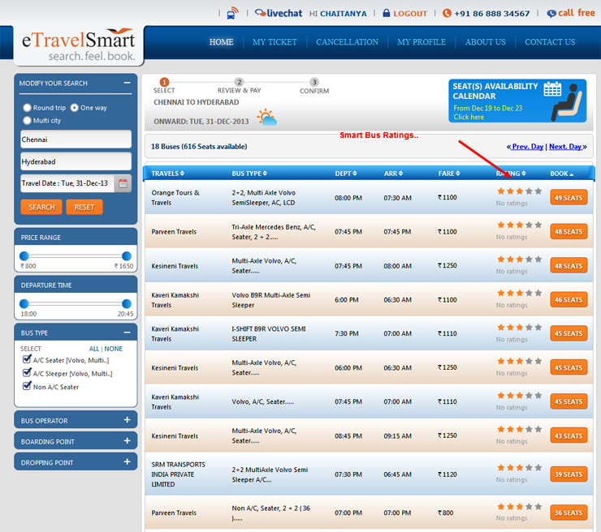Viewport: 601px width, 532px height.
Task: Click the phone number icon
Action: pos(447,14)
